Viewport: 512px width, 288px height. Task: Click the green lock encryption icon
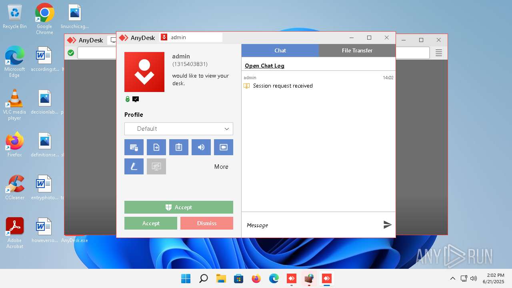pos(128,99)
